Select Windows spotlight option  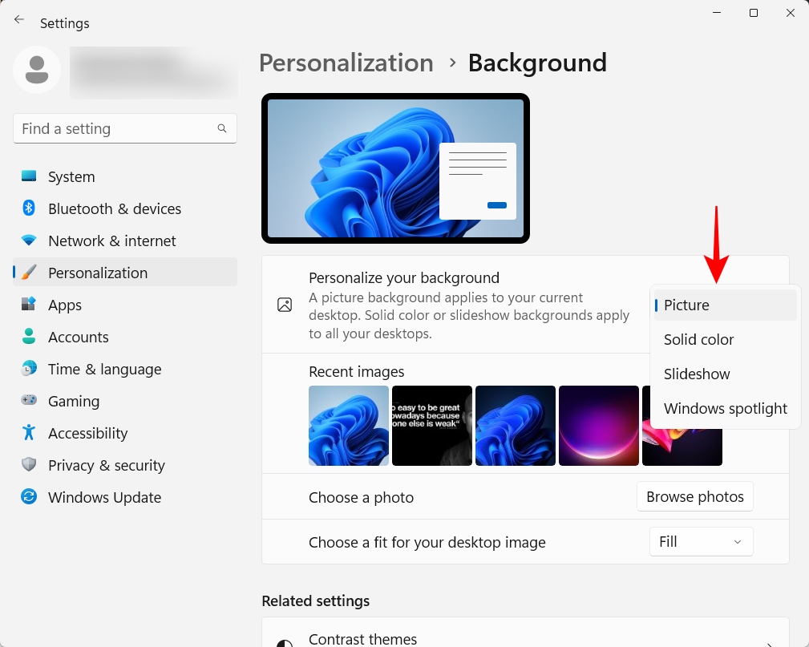(x=725, y=409)
